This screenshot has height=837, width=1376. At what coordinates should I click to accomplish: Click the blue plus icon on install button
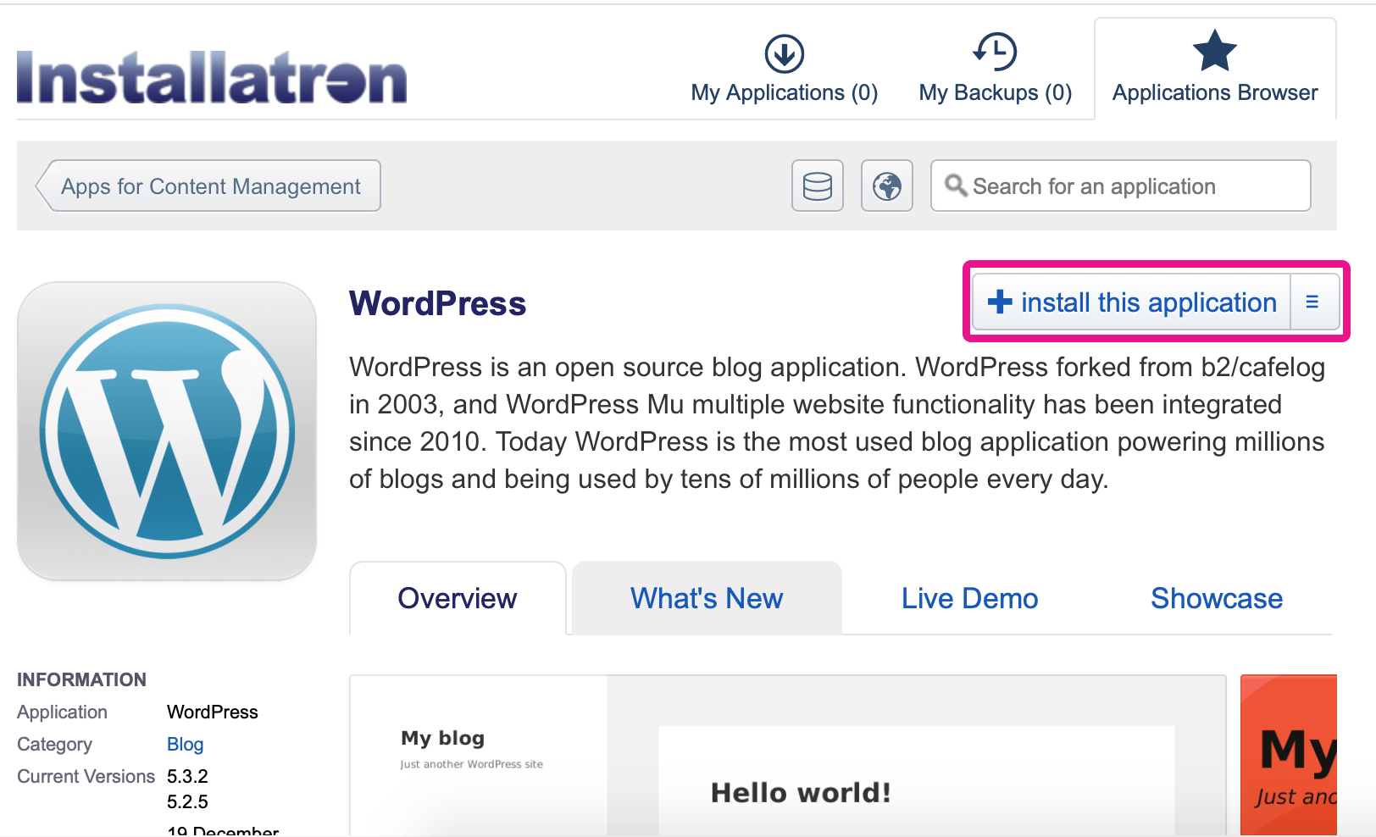(x=1000, y=302)
